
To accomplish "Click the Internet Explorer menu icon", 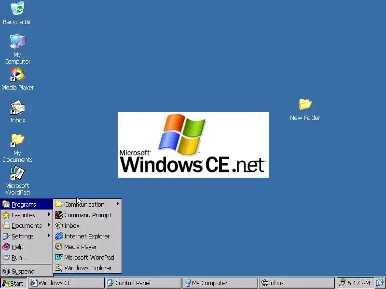I will coord(59,236).
